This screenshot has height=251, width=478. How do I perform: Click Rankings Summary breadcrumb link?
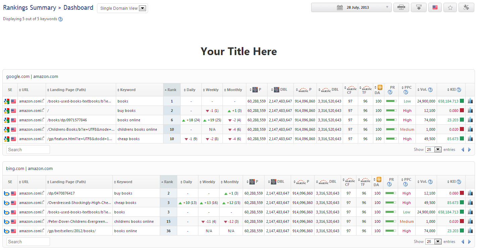(x=30, y=8)
